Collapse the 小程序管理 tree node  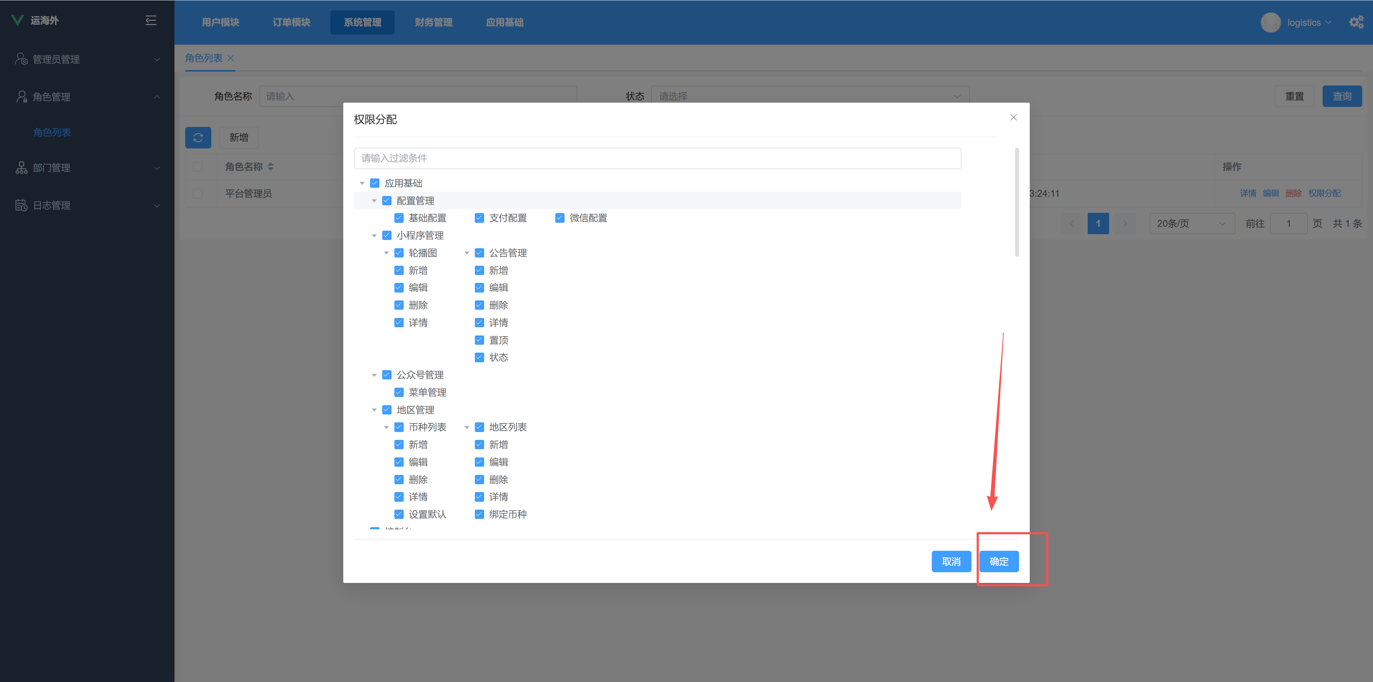pyautogui.click(x=374, y=236)
